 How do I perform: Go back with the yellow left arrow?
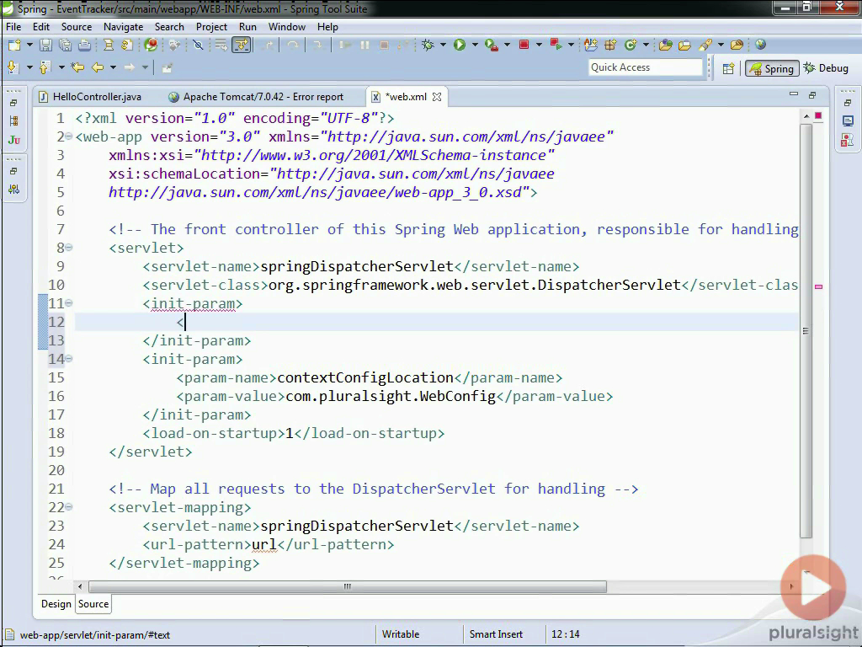pos(97,67)
